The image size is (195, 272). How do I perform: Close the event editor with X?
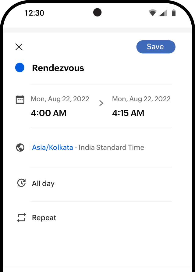point(19,47)
